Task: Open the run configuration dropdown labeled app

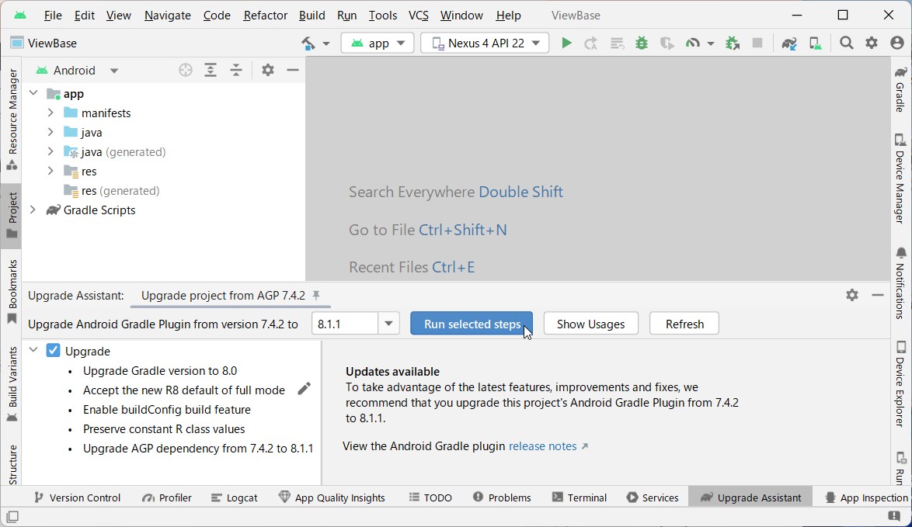Action: coord(378,43)
